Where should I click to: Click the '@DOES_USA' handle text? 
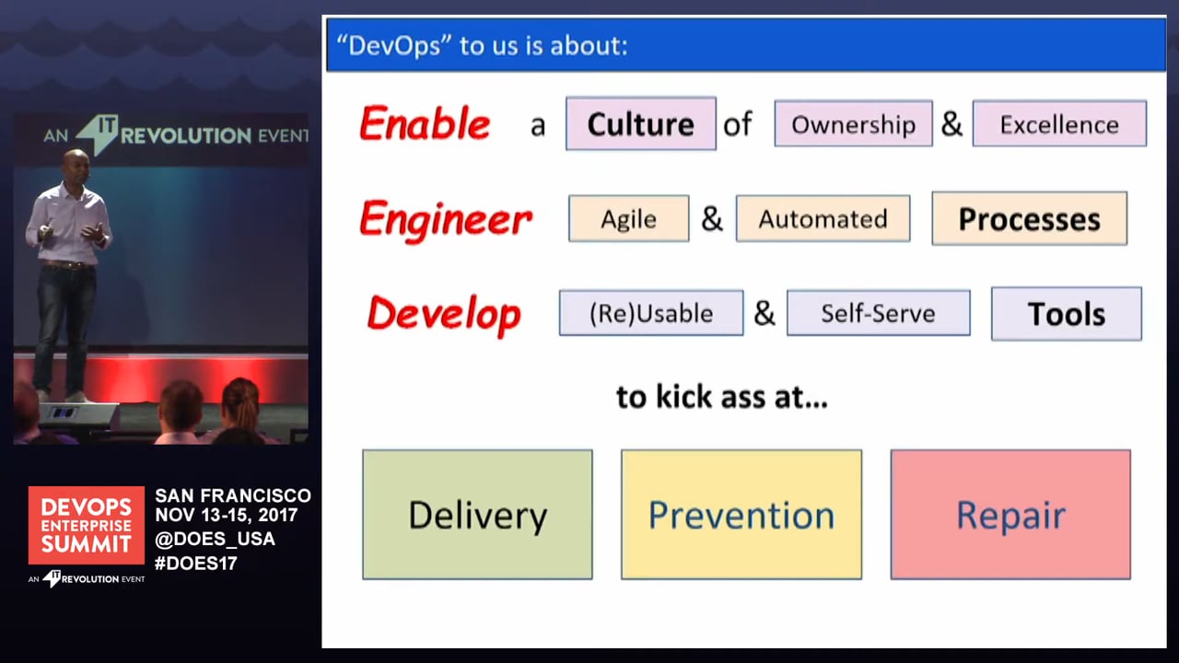pos(215,540)
